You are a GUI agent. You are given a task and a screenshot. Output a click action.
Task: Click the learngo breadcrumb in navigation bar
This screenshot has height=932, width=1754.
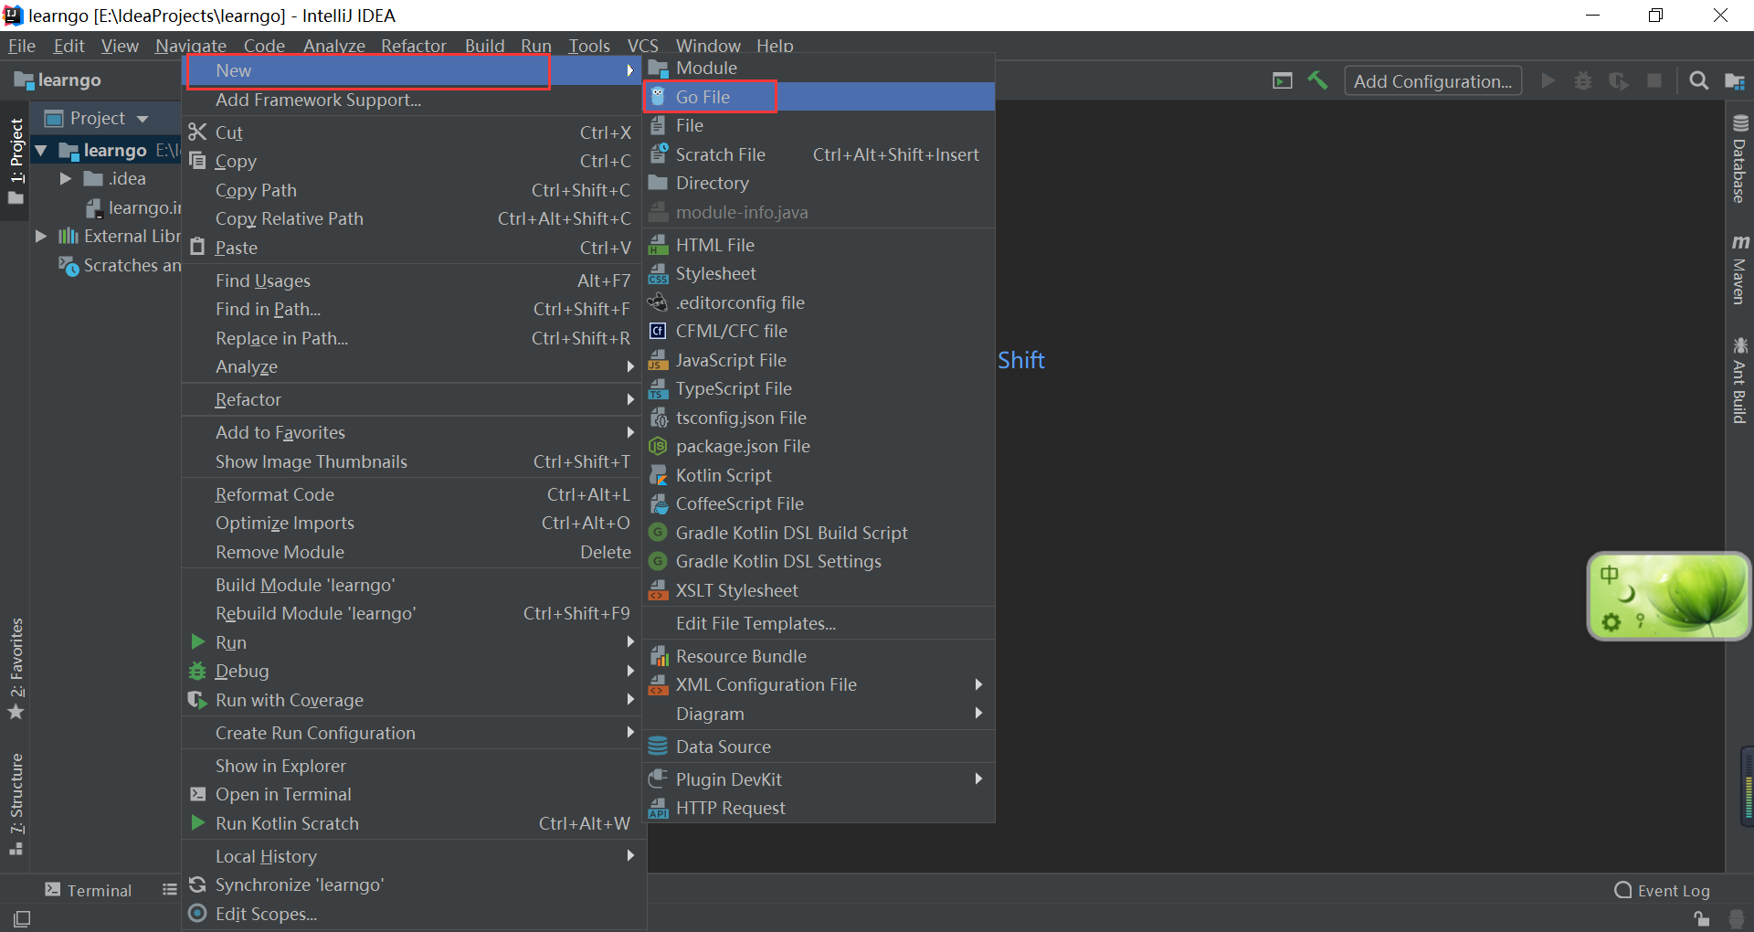pos(58,80)
